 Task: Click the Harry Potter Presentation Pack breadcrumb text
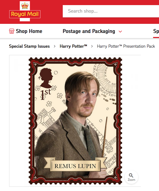(x=126, y=46)
